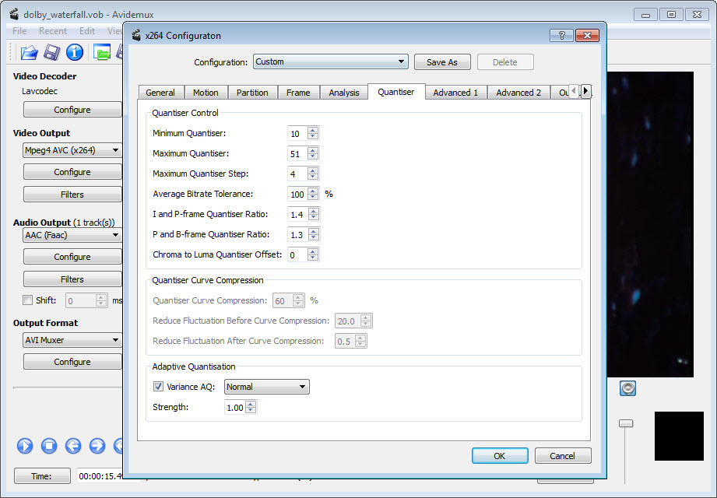Show file information via blue info icon
The width and height of the screenshot is (717, 498).
tap(75, 52)
